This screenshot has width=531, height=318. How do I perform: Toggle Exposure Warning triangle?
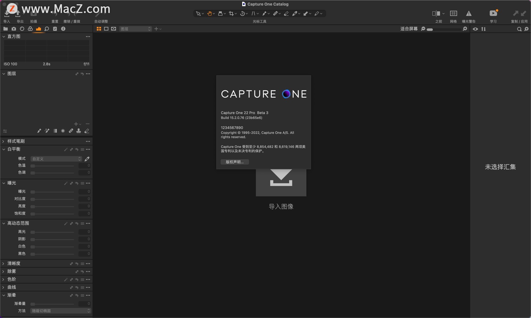tap(469, 13)
